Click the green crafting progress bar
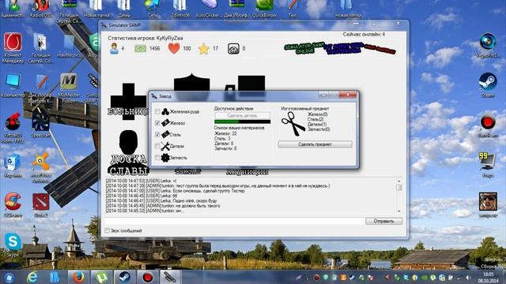 click(x=243, y=121)
